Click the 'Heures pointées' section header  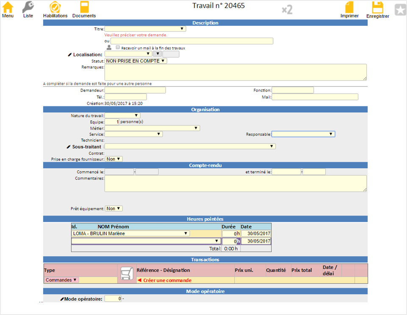coord(205,219)
